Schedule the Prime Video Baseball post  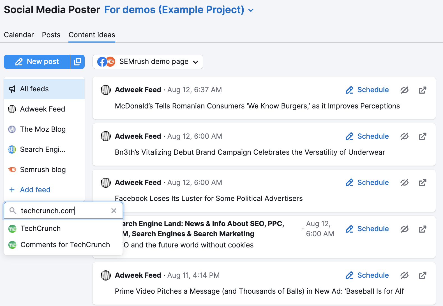(x=367, y=275)
